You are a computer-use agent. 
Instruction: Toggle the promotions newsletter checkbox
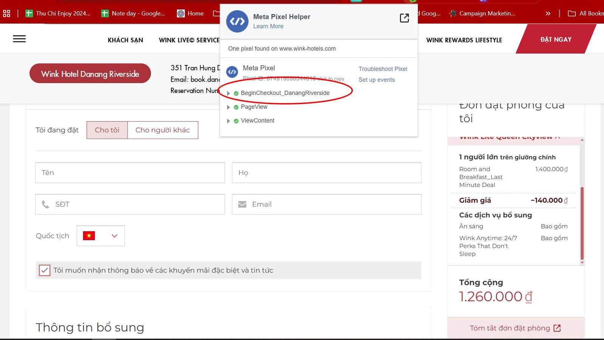pos(45,270)
